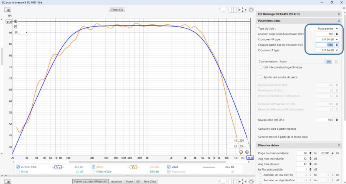
Task: Capture the EQ graph with the camera icon
Action: click(8, 10)
